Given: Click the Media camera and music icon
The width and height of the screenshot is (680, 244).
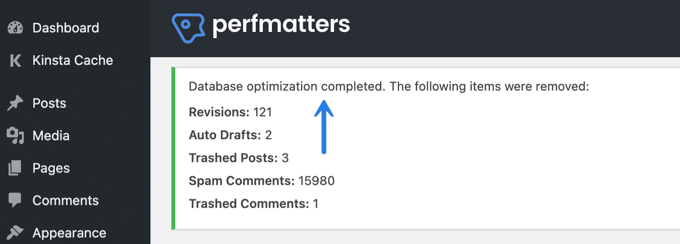Looking at the screenshot, I should pos(15,136).
